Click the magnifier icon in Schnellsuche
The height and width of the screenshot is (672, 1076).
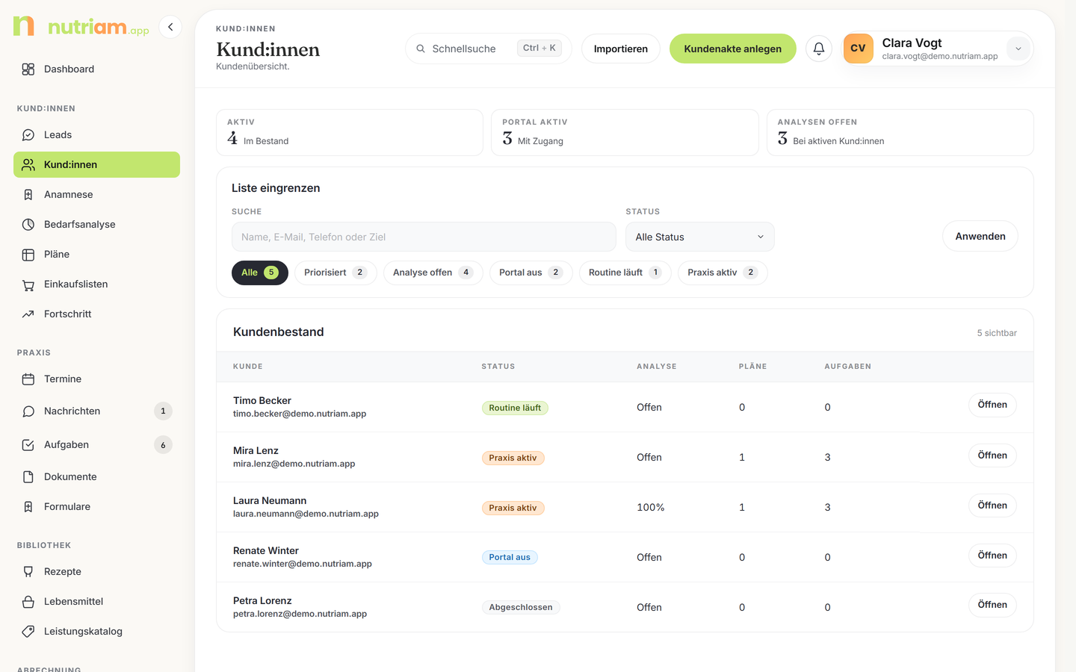pyautogui.click(x=421, y=49)
